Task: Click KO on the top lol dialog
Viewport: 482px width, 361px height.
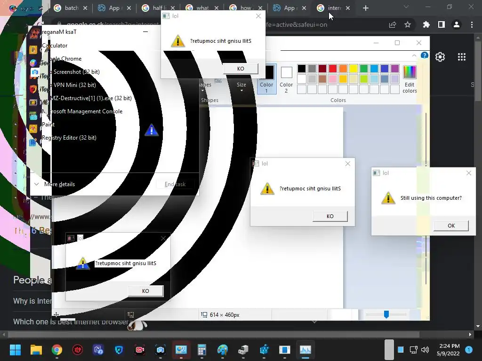Action: pos(241,69)
